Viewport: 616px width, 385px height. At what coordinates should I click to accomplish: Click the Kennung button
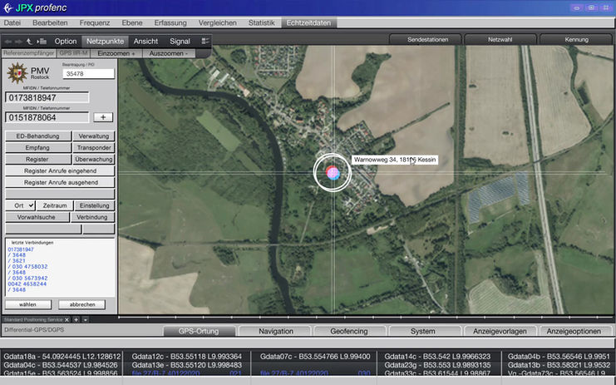[x=577, y=40]
